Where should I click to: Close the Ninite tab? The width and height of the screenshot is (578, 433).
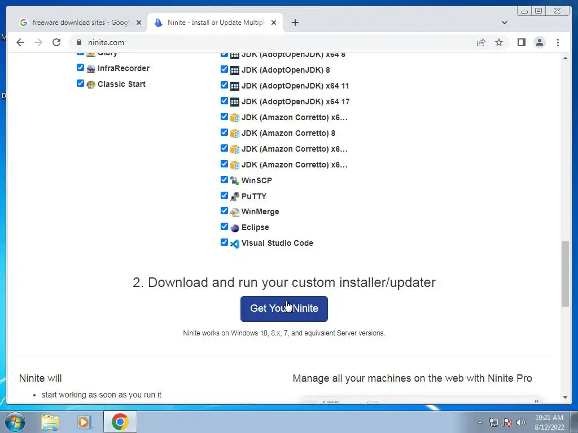tap(274, 23)
